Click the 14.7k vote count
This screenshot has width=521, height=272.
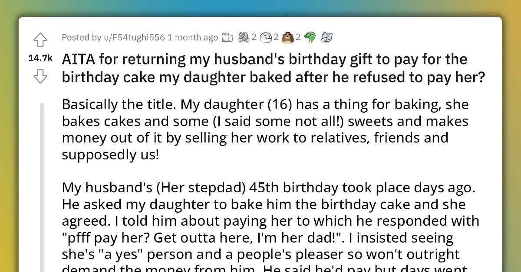pos(40,58)
